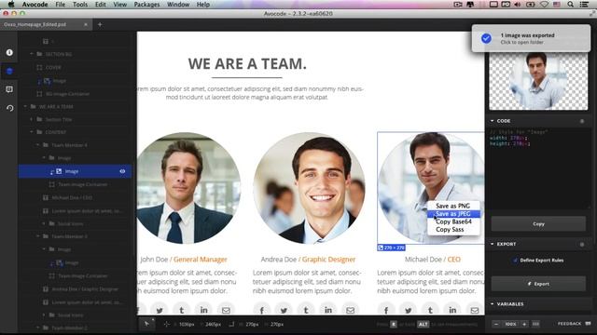Viewport: 597px width, 335px height.
Task: Close the Oxxo_Homepage_Edited.psd tab
Action: point(86,24)
